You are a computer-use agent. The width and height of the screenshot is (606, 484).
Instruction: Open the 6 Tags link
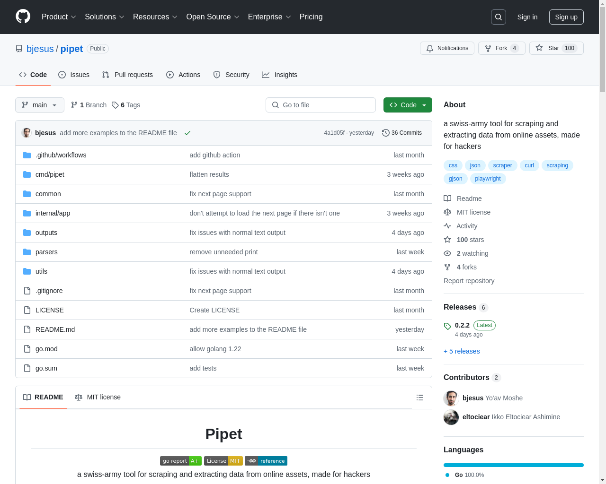[x=126, y=105]
